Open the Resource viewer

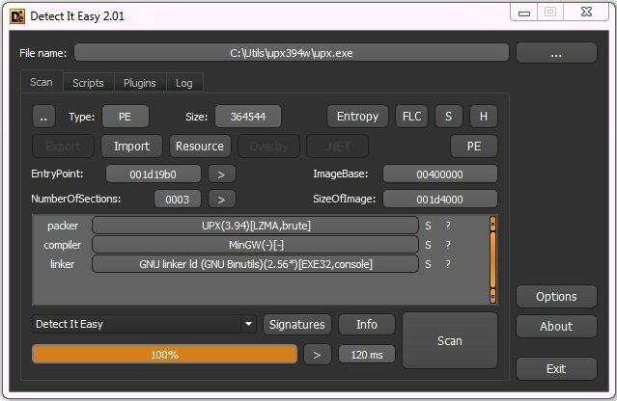pyautogui.click(x=200, y=147)
